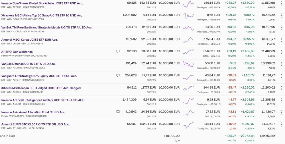Click the sparkline chart for Invesco Asia Asset Allocation
Screen dimensions: 285x144
pyautogui.click(x=188, y=113)
